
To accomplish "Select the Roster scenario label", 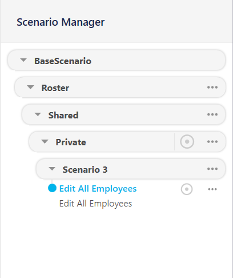I will tap(55, 88).
